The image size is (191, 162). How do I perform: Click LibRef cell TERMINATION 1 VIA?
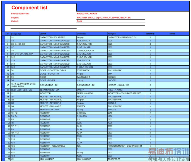(58, 90)
